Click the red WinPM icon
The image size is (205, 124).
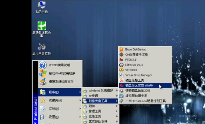(x=121, y=86)
